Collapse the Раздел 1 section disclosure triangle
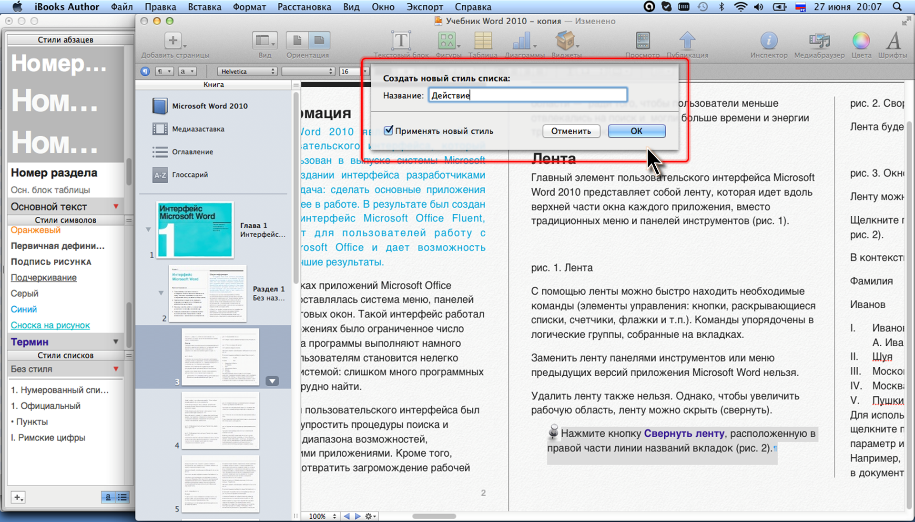915x522 pixels. 161,292
